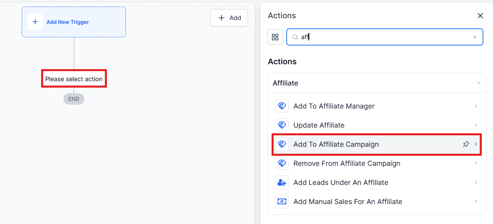Select Add Manual Sales For An Affiliate

[347, 201]
